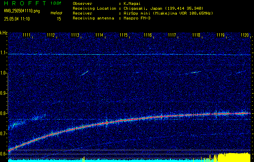The width and height of the screenshot is (254, 162).
Task: Click the date stamp 25.05.04 11:10
Action: pos(17,19)
